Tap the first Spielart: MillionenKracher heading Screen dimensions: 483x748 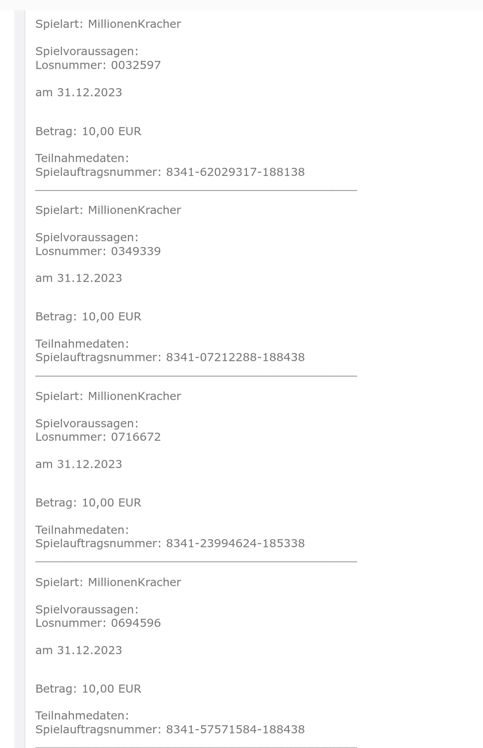[x=108, y=24]
